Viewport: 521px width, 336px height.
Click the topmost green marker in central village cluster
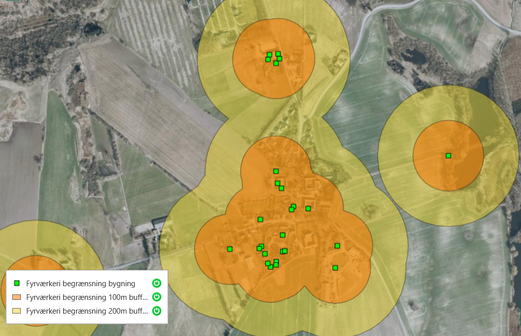(x=276, y=171)
